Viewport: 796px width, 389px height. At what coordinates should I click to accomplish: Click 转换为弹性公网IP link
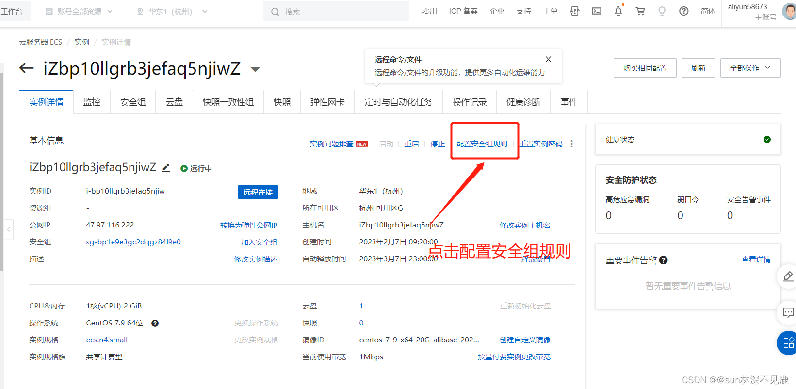[249, 225]
